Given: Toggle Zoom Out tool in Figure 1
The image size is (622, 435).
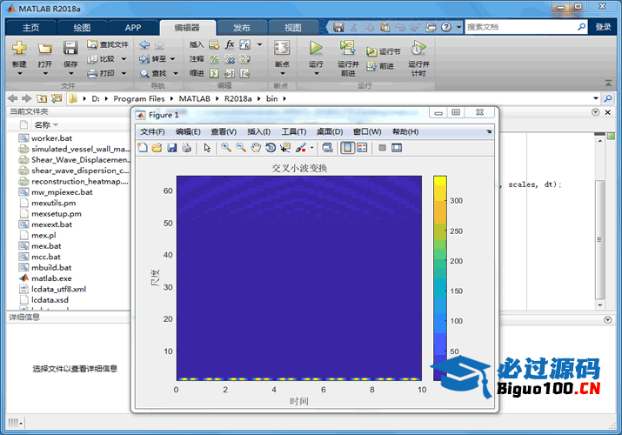Looking at the screenshot, I should coord(241,148).
